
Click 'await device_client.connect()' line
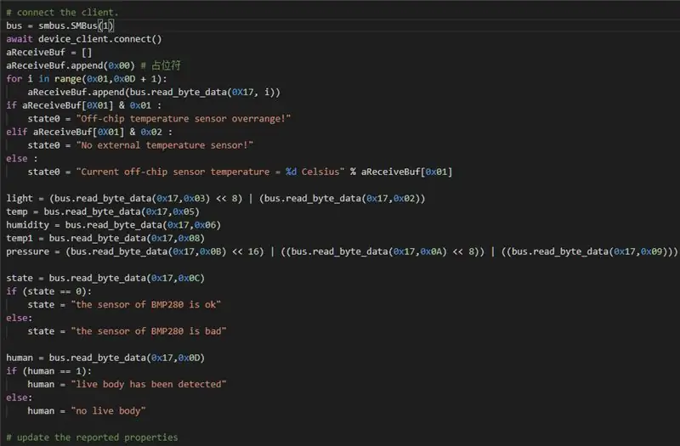click(x=84, y=39)
